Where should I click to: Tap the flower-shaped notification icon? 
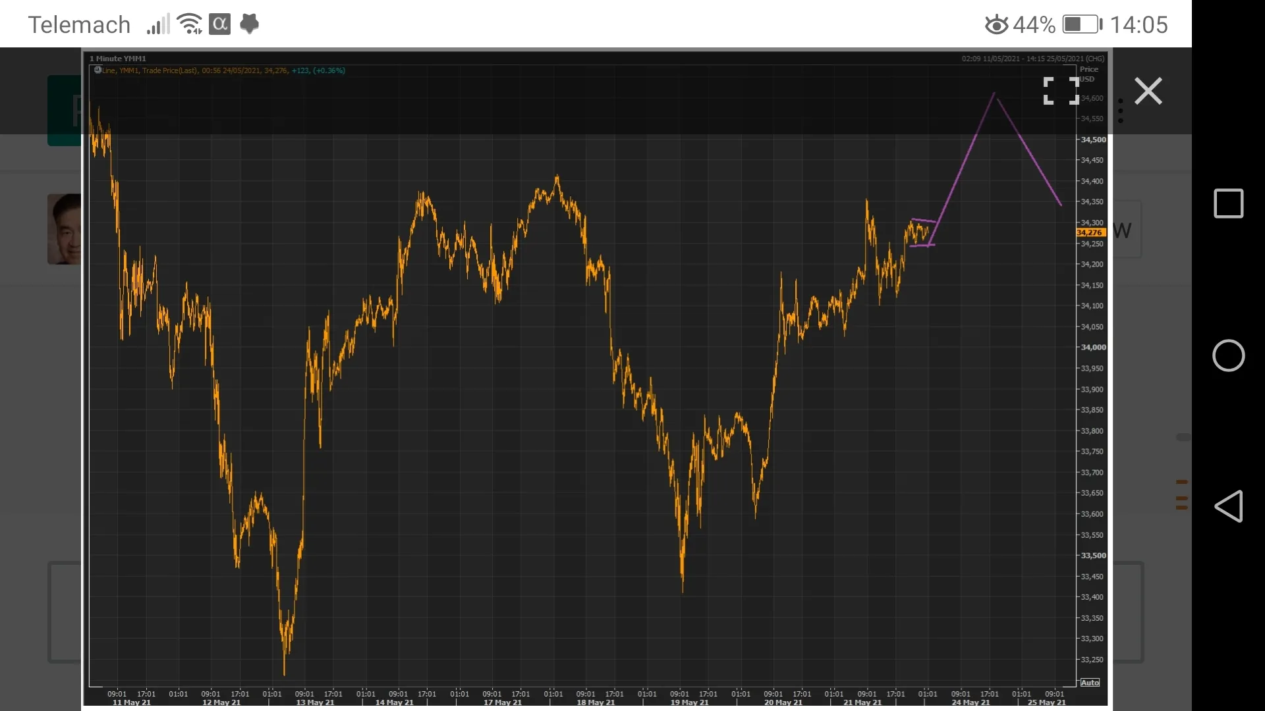tap(249, 24)
